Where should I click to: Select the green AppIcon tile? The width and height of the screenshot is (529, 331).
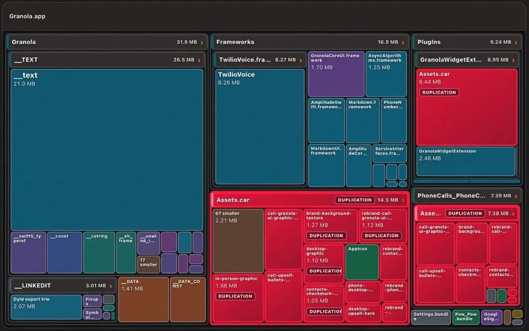[361, 262]
